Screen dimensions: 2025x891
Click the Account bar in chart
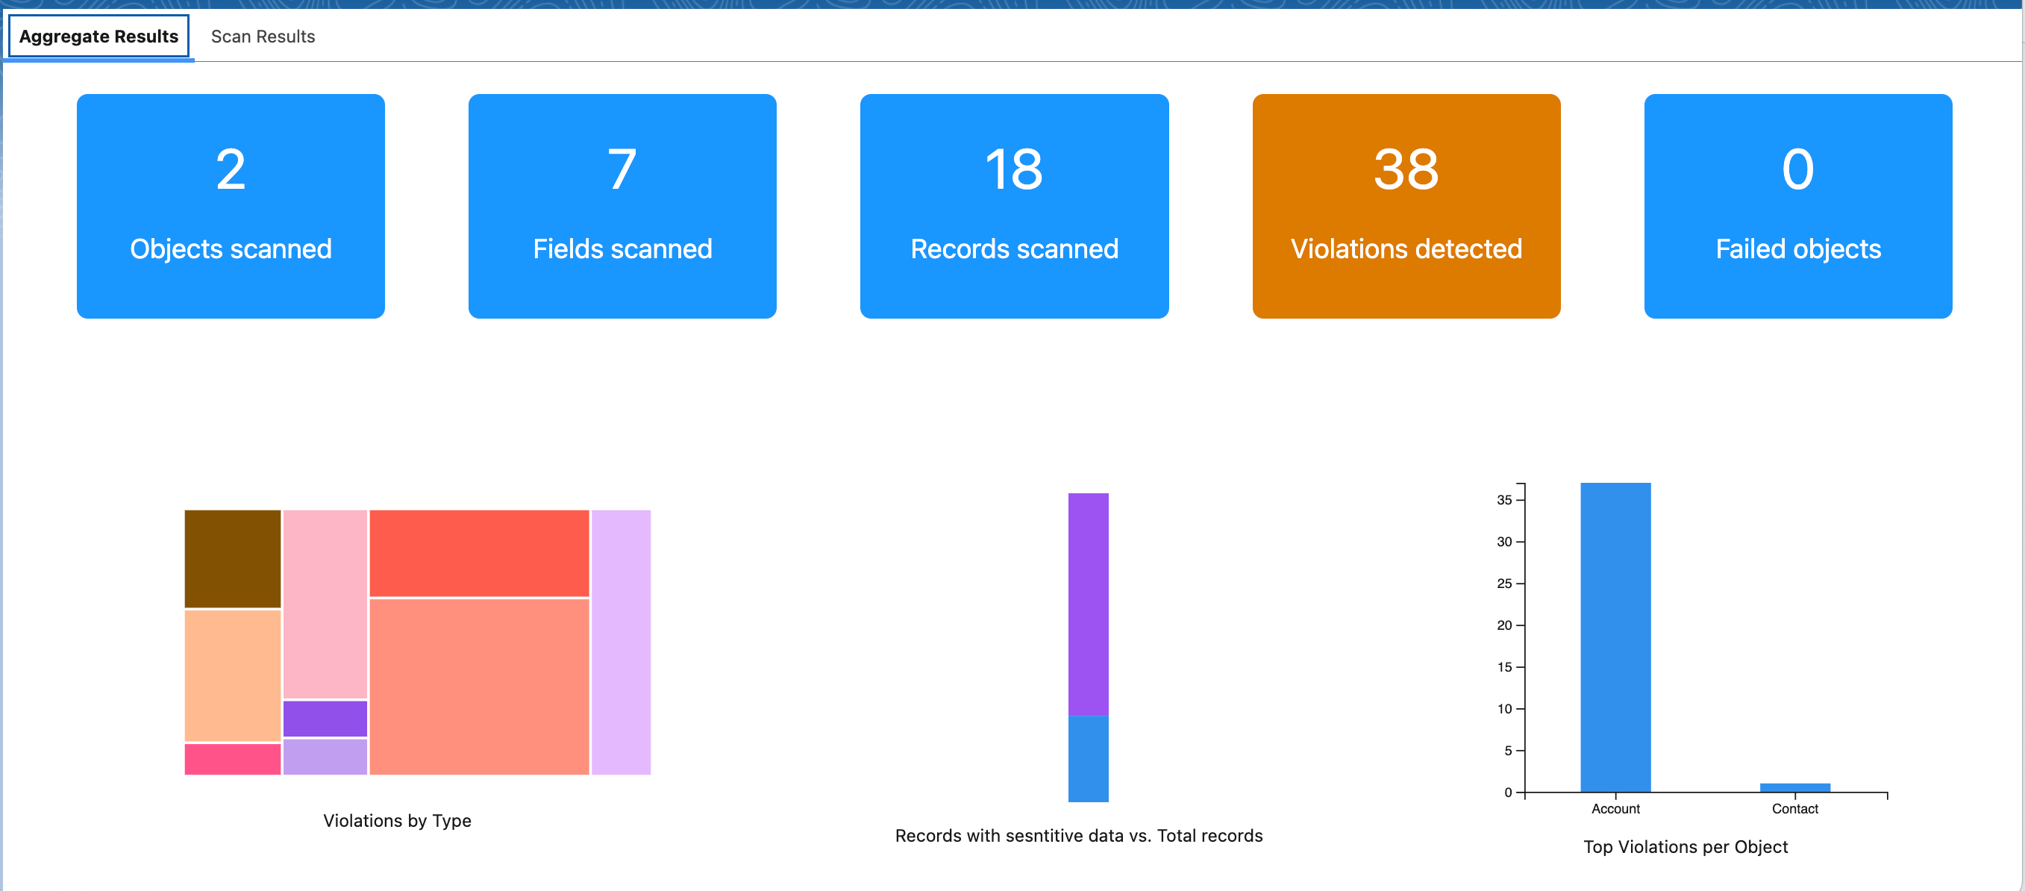(x=1615, y=637)
